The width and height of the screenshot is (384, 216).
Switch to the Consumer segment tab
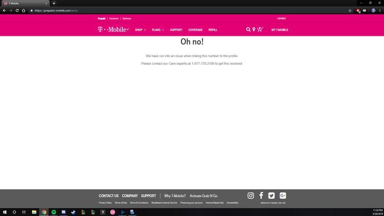coord(114,18)
